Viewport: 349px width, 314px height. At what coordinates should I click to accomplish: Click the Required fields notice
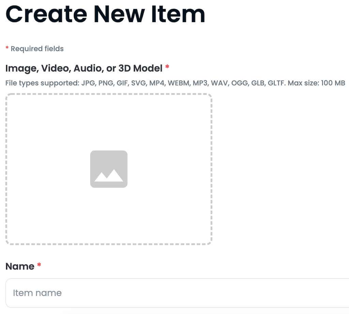coord(34,49)
